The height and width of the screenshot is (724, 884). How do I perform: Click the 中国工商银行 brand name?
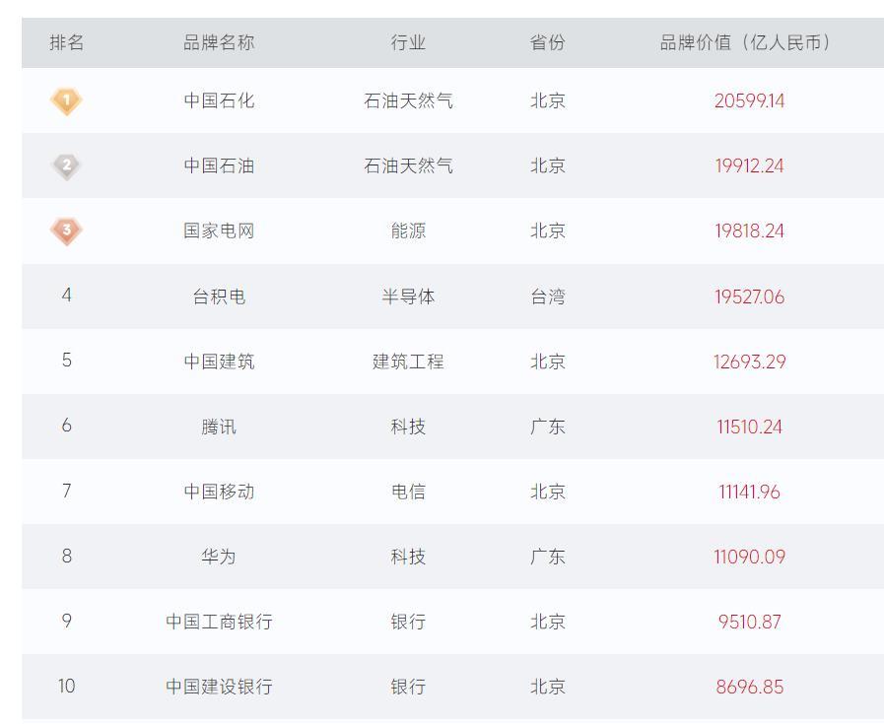coord(219,622)
